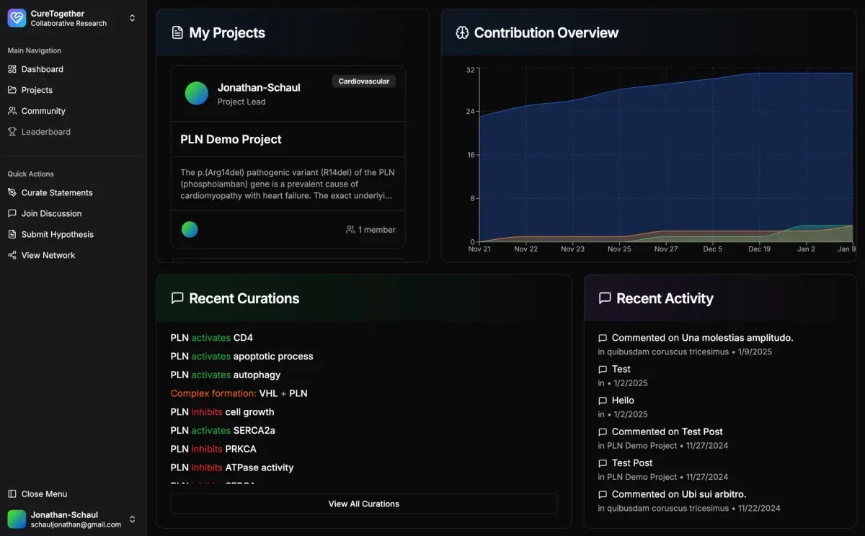
Task: Click the View Network share icon
Action: [12, 255]
